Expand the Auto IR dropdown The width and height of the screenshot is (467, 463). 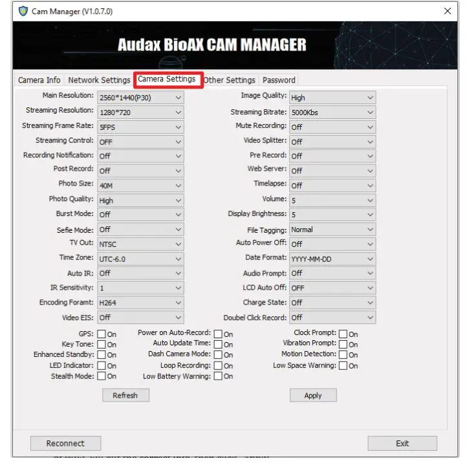pos(140,274)
